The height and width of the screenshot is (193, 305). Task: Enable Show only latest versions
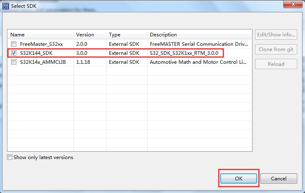pos(9,157)
